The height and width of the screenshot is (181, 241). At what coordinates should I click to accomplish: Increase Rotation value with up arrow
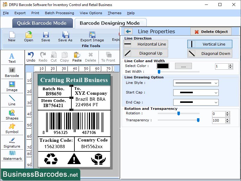227,113
